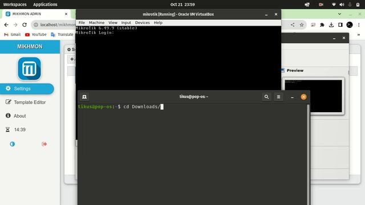
Task: Open the network status icon
Action: (334, 5)
